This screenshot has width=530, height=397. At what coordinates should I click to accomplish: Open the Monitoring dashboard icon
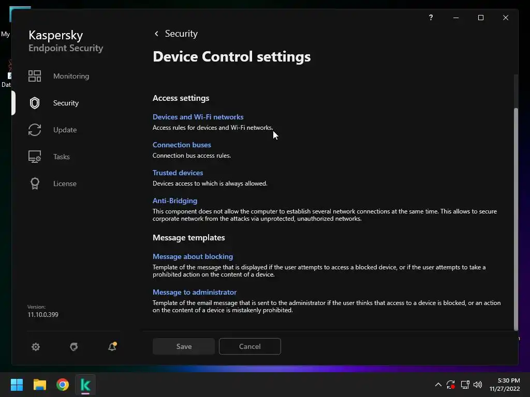(x=35, y=76)
